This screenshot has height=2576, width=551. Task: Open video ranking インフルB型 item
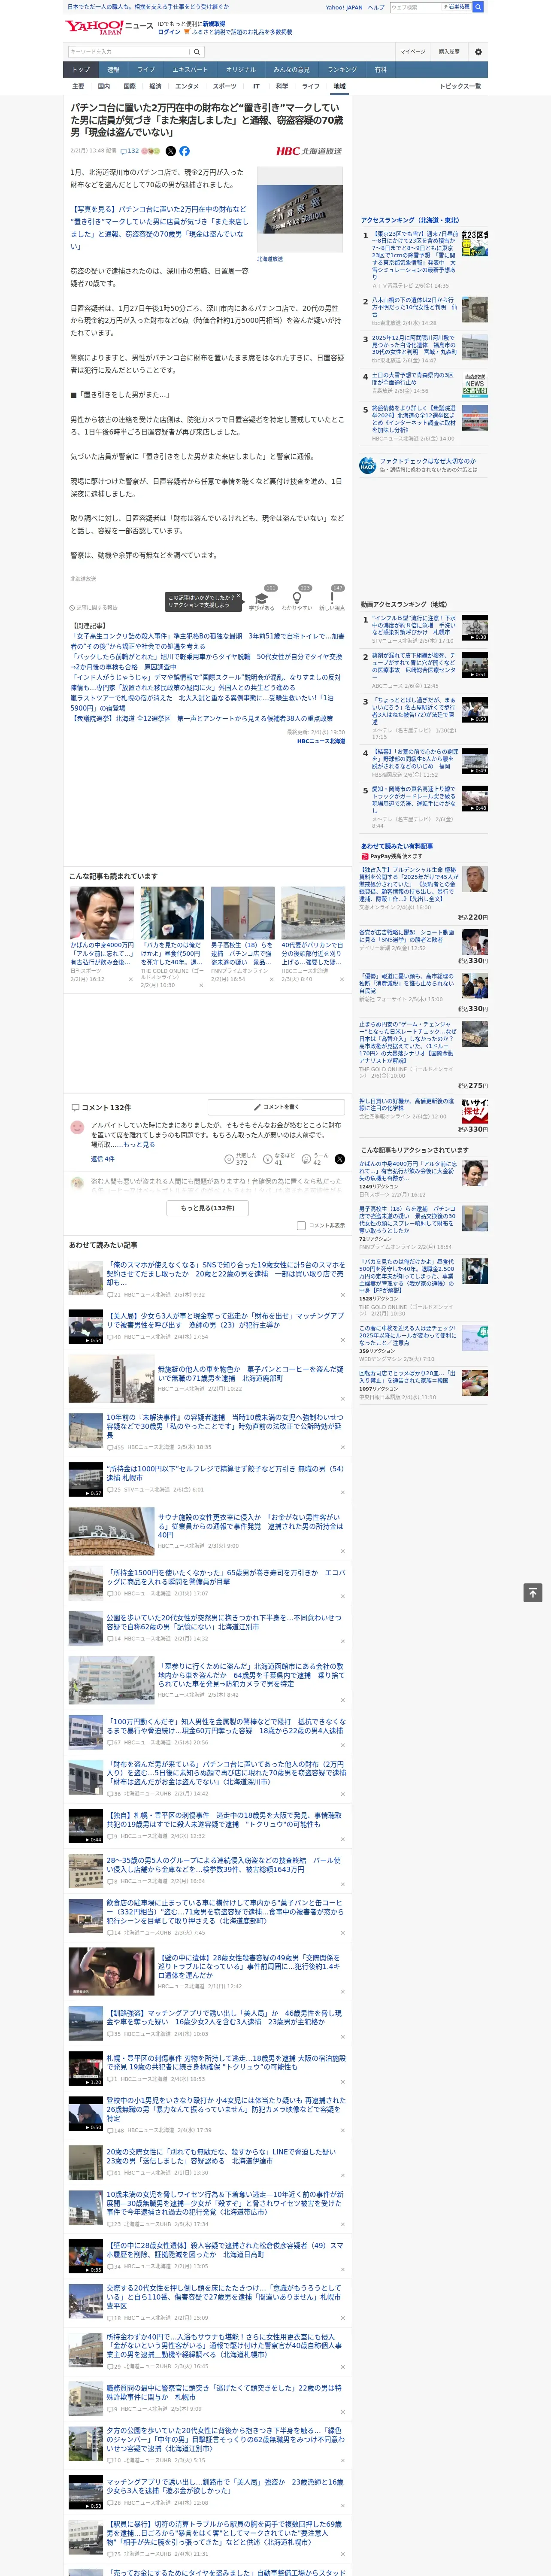tap(424, 628)
